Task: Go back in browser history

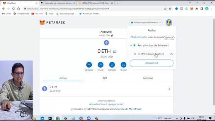Action: tap(3, 9)
